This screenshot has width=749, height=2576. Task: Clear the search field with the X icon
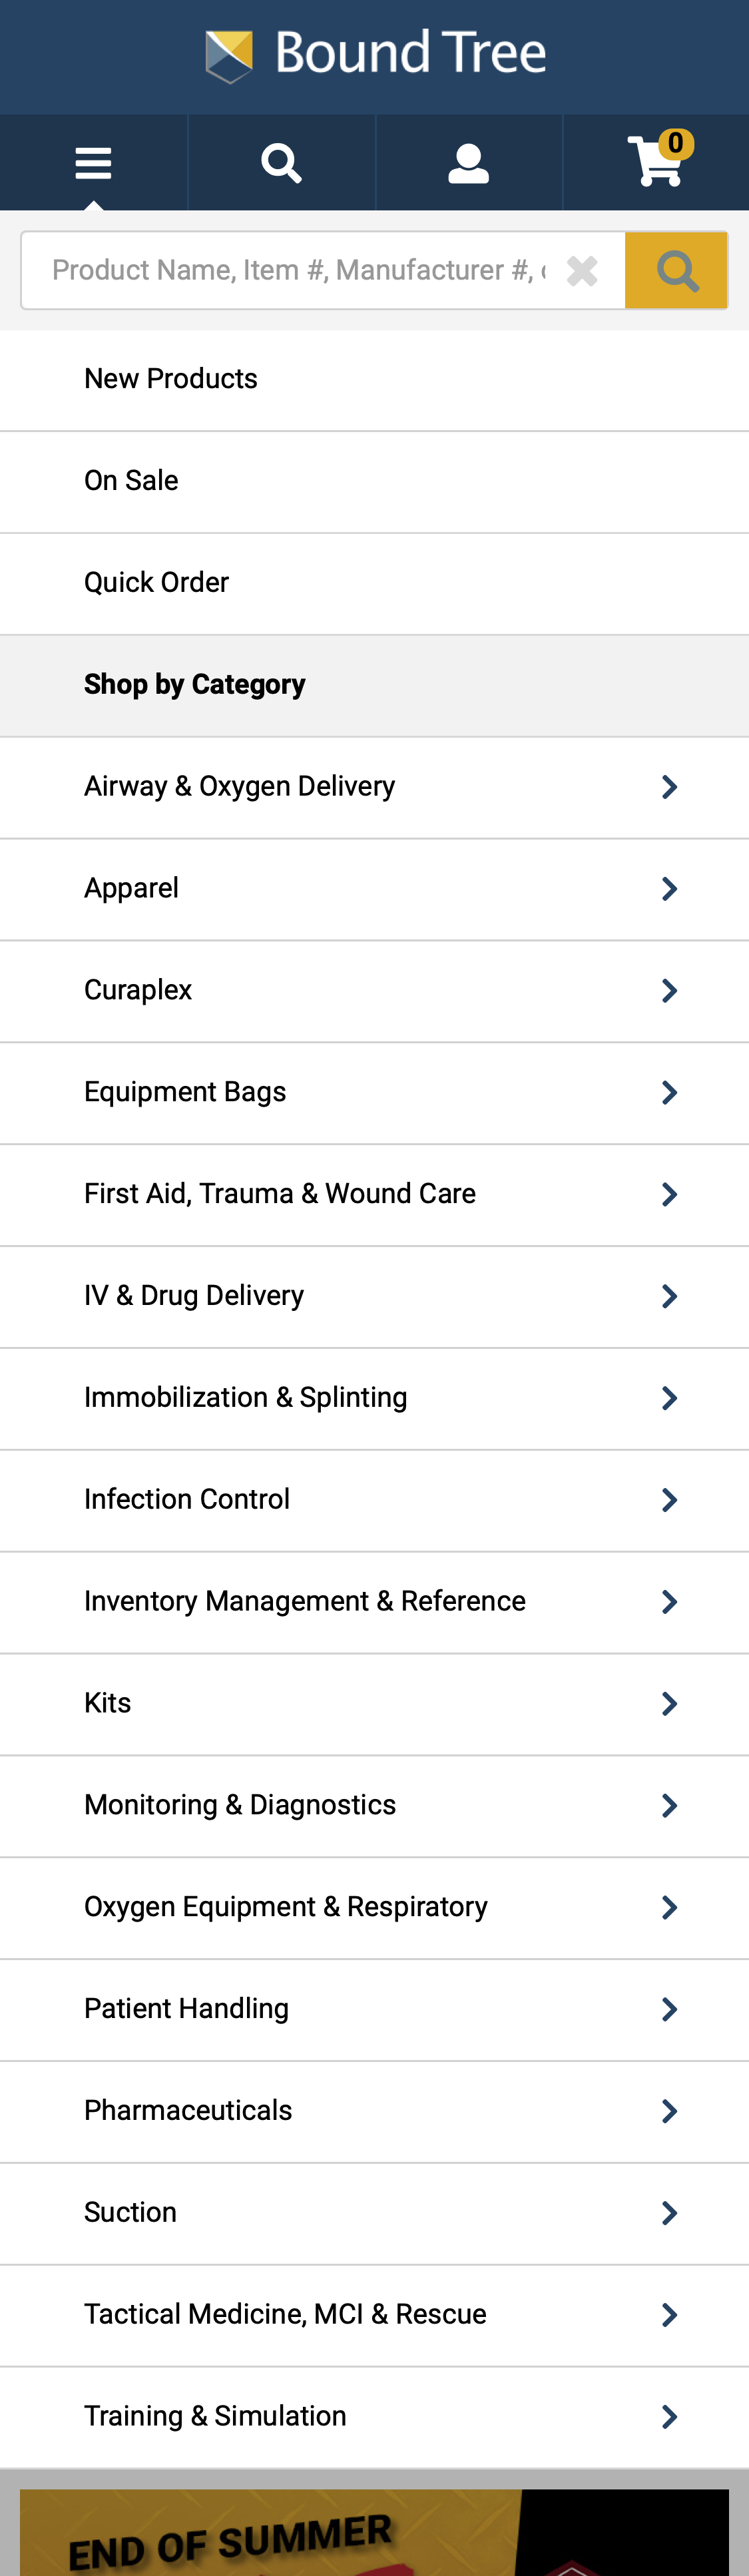[583, 269]
